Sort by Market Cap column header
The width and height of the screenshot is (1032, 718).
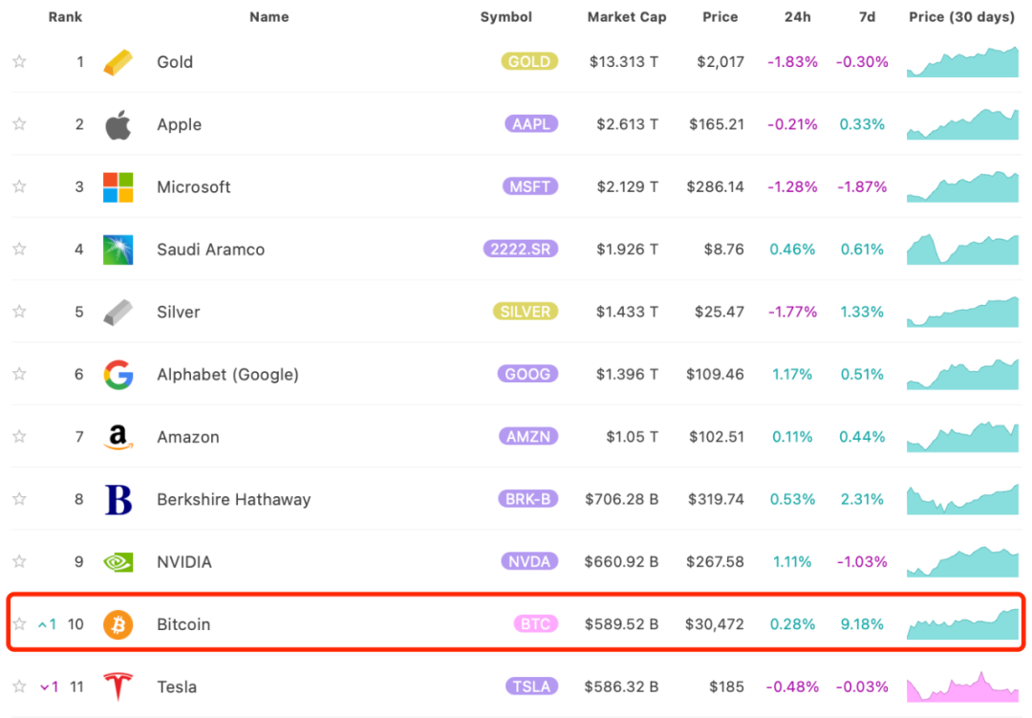pos(627,17)
